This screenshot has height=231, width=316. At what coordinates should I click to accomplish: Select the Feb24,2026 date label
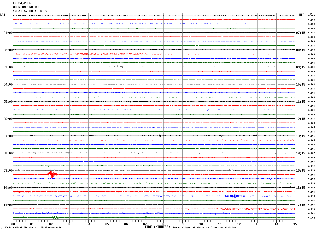[22, 3]
